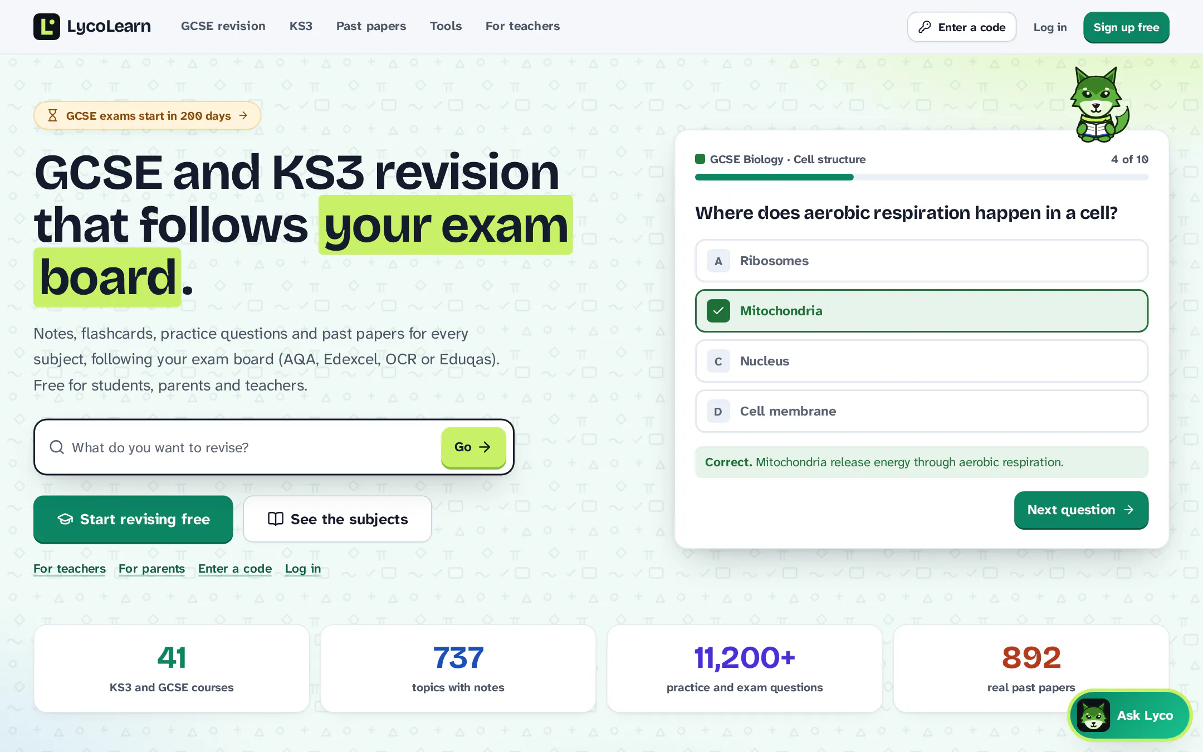Click GCSE Biology · Cell structure label
The width and height of the screenshot is (1203, 752).
coord(788,159)
